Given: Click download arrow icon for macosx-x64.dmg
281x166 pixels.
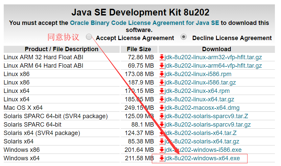Looking at the screenshot, I should 162,108.
